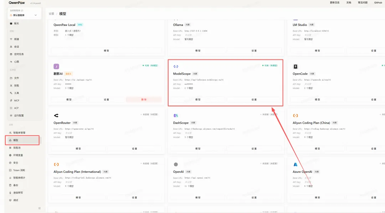Open the 更新日志 changelog link
The width and height of the screenshot is (385, 213).
click(x=335, y=2)
